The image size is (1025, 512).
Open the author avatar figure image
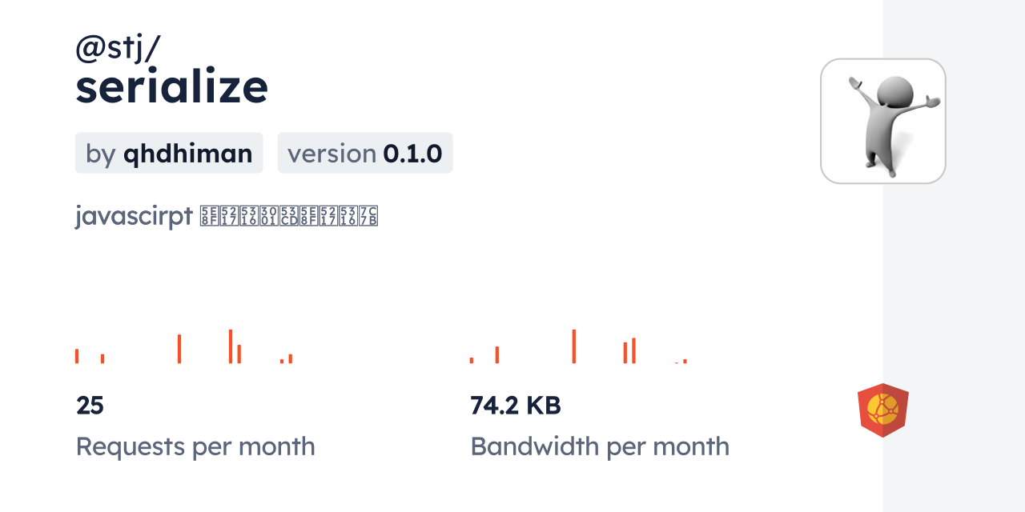[x=882, y=121]
